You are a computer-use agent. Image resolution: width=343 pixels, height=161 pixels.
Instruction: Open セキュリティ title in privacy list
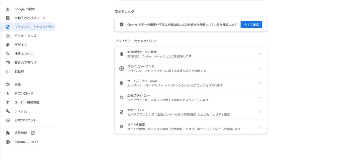tap(136, 110)
